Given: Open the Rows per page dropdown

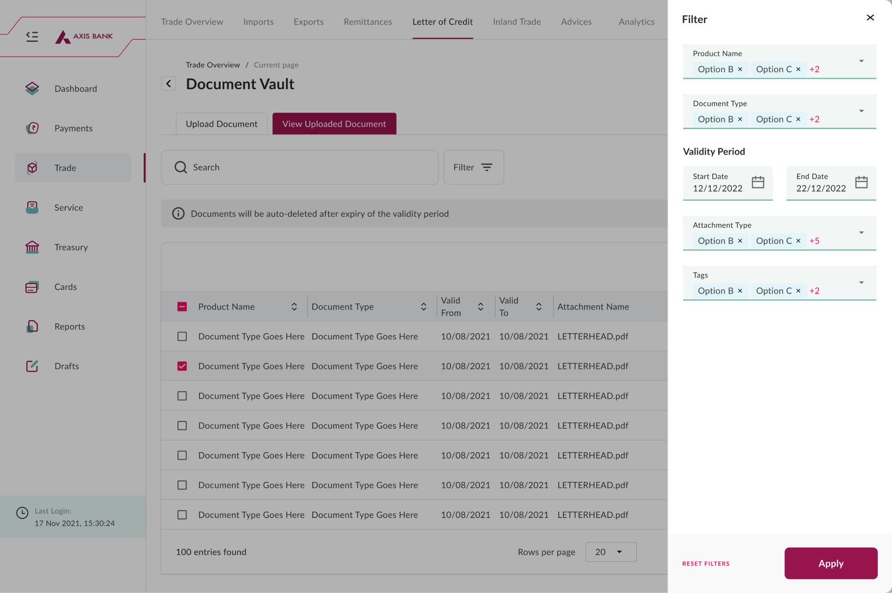Looking at the screenshot, I should tap(610, 552).
